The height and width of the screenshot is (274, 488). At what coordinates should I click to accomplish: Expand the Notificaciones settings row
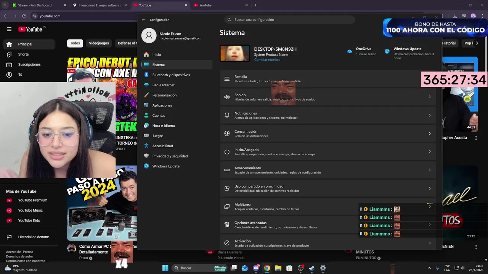pyautogui.click(x=328, y=115)
